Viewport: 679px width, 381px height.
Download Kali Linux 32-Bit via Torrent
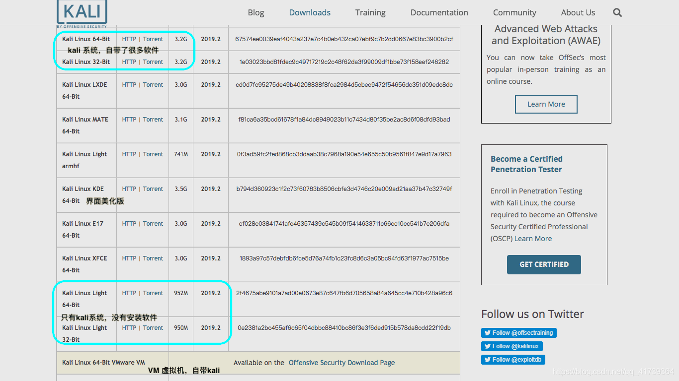pos(153,62)
